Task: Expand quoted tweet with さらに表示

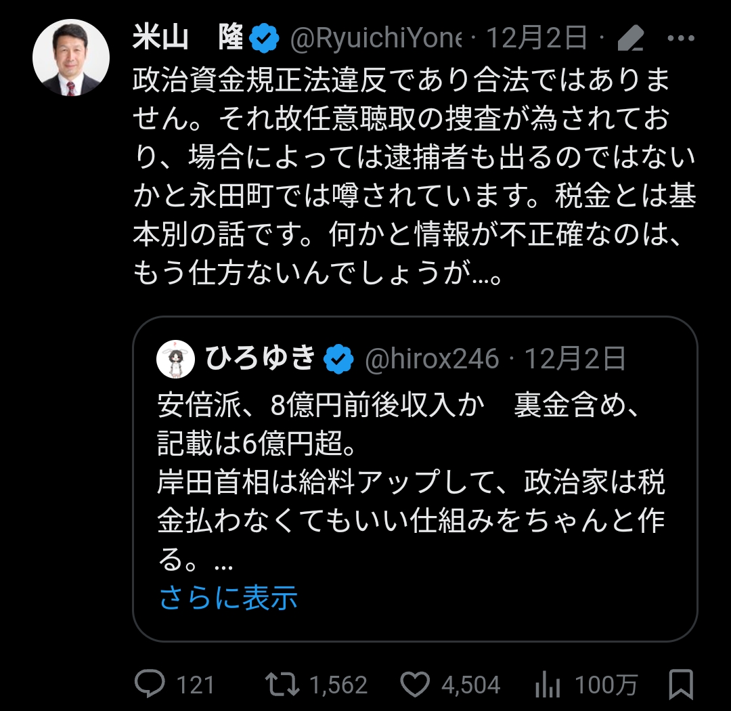Action: point(229,598)
